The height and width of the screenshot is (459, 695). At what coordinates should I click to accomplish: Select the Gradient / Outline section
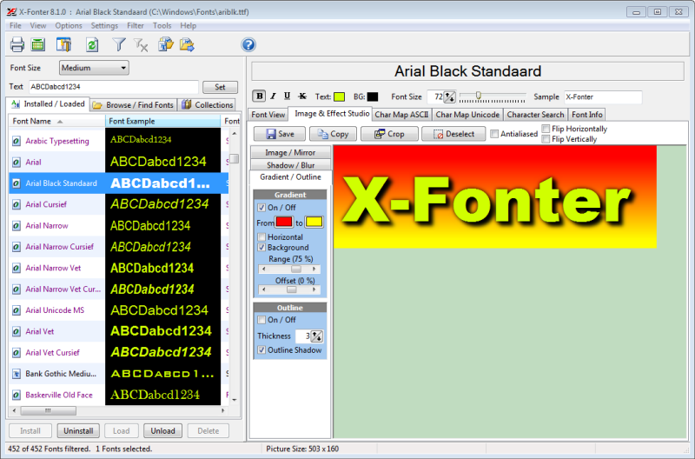290,177
